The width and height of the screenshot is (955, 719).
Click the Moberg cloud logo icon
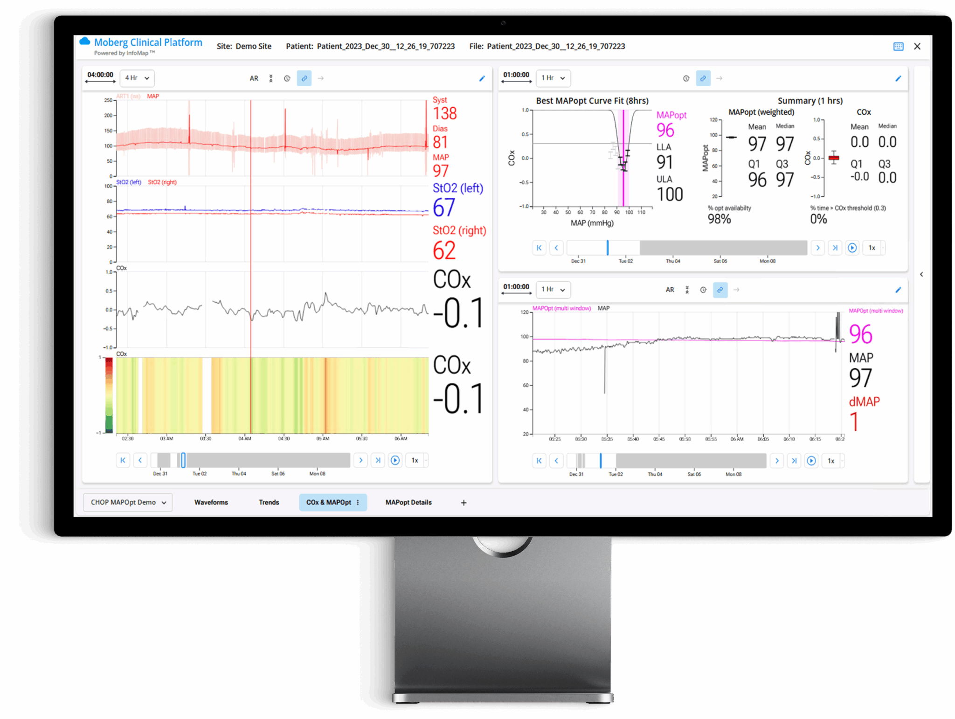(x=84, y=41)
